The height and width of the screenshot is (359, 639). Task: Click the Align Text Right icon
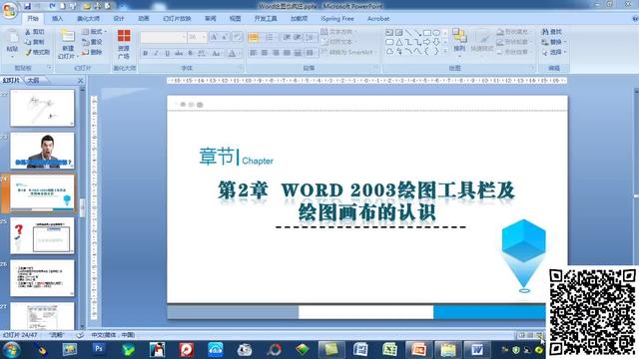[276, 53]
